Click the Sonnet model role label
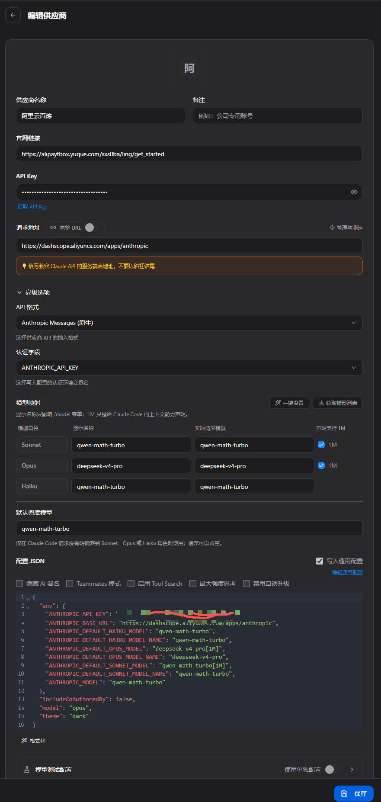 [42, 445]
